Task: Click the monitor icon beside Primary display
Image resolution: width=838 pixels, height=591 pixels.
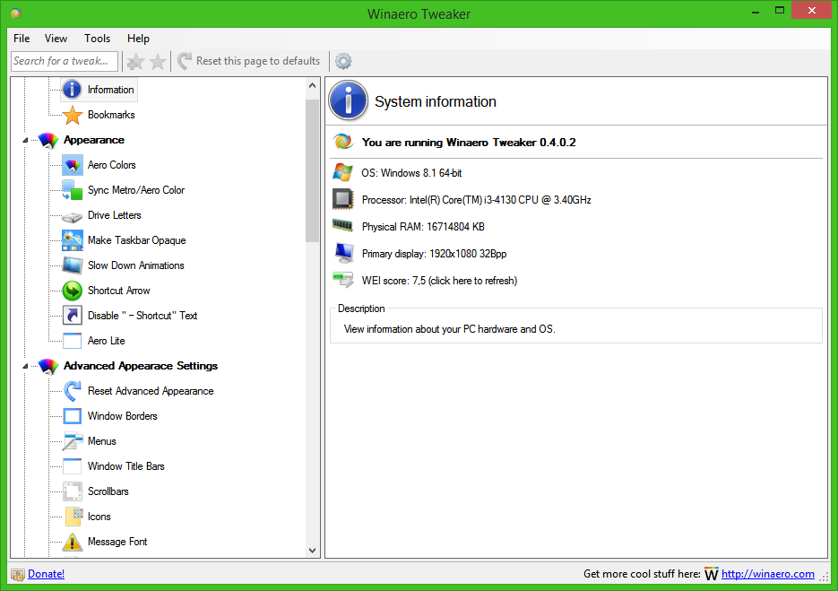Action: tap(343, 252)
